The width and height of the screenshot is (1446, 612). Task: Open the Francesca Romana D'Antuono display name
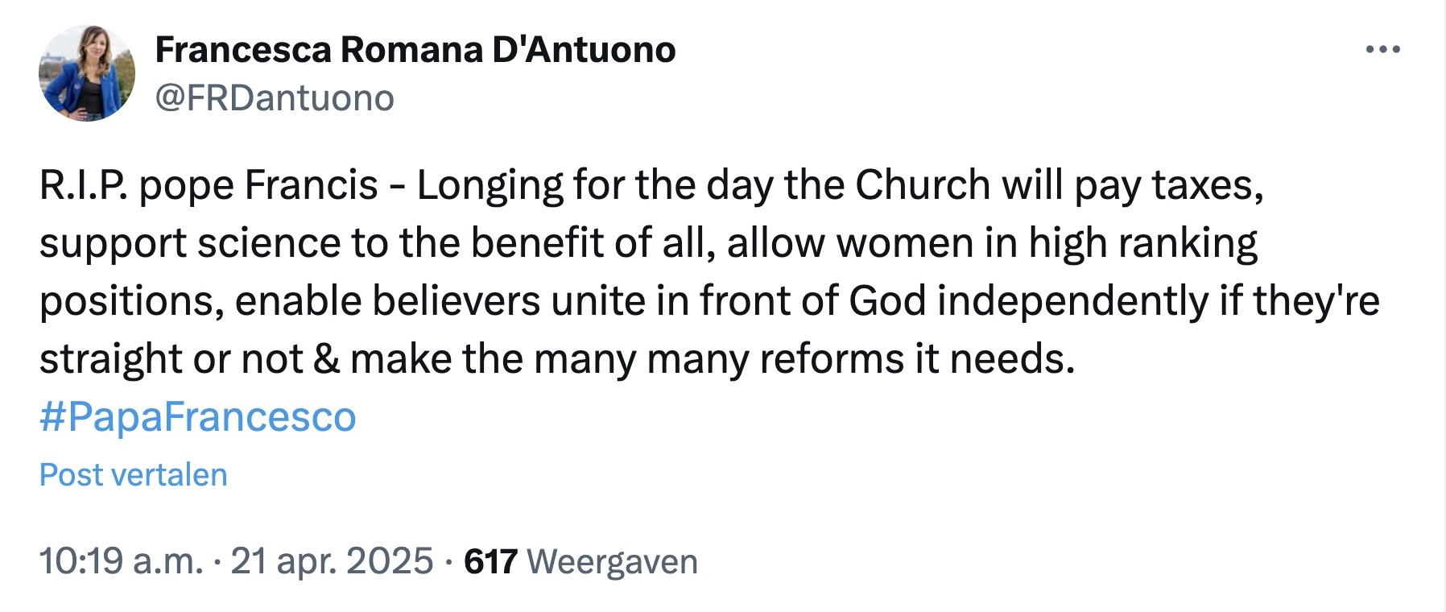tap(415, 50)
